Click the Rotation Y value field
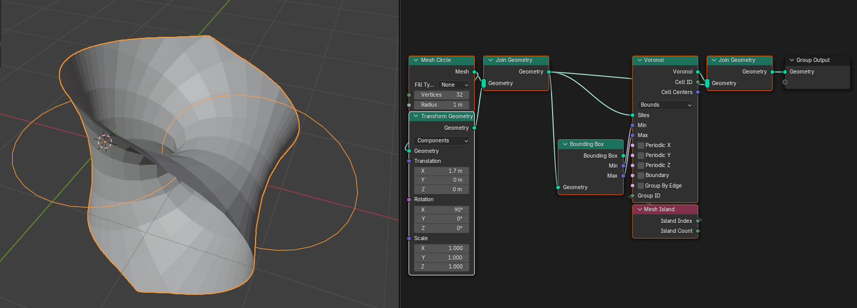857x308 pixels. (x=442, y=219)
